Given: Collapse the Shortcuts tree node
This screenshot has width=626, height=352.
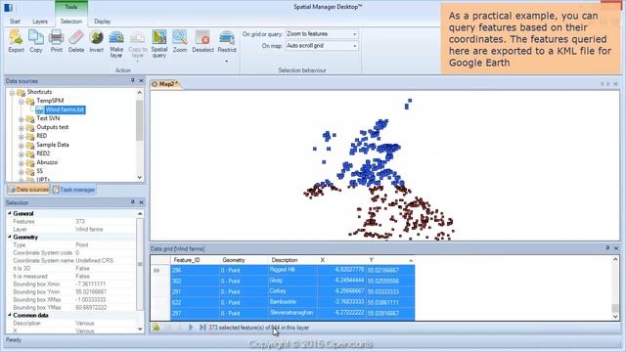Looking at the screenshot, I should pos(12,93).
